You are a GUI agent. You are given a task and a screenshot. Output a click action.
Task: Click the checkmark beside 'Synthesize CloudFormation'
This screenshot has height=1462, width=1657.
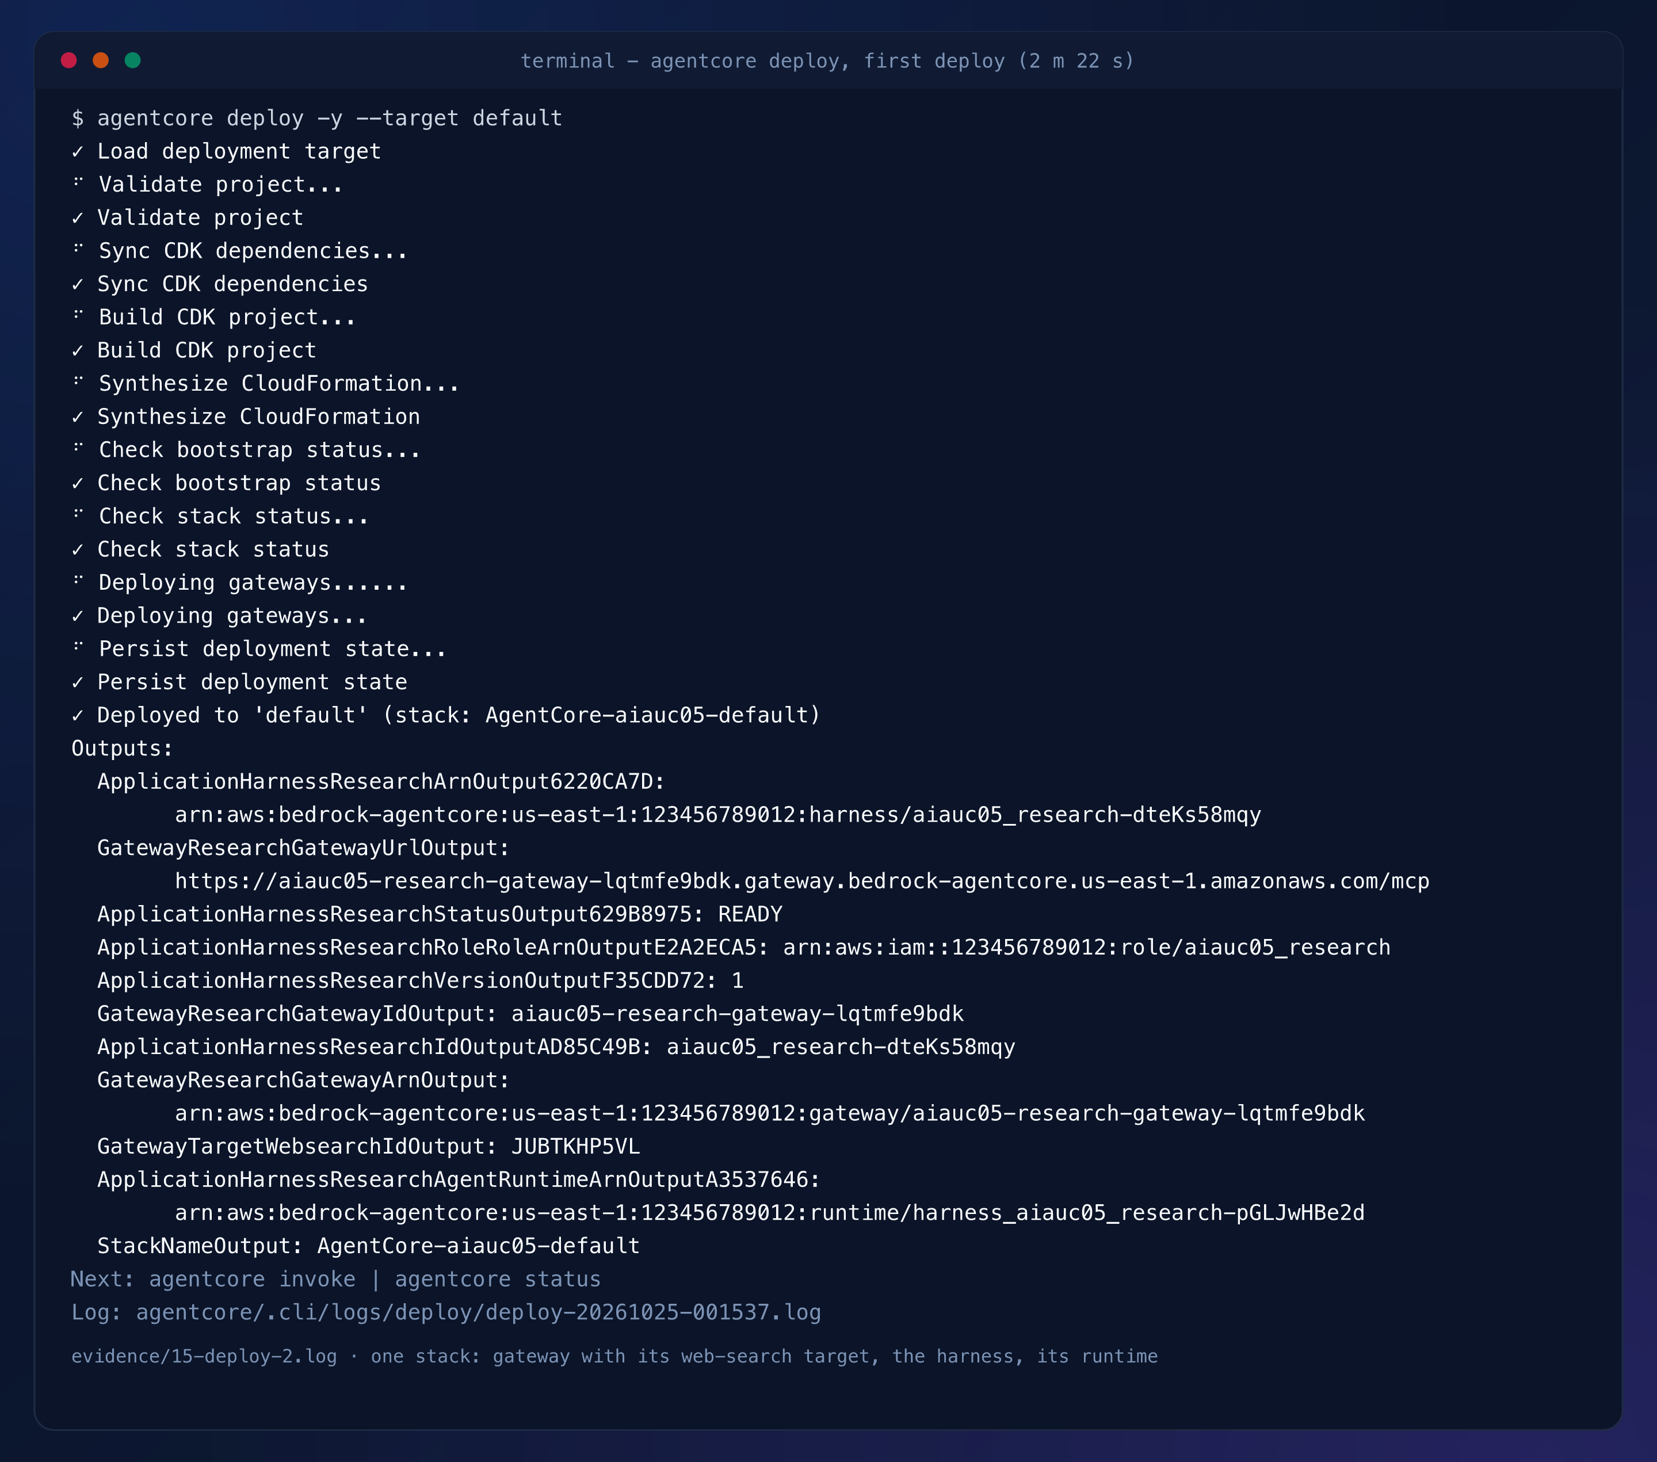point(78,417)
